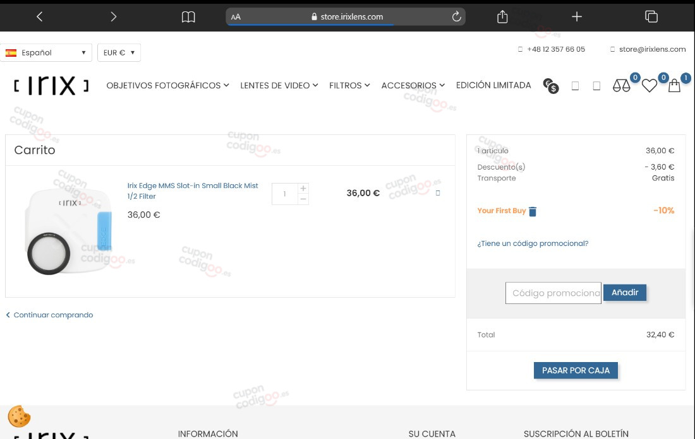The width and height of the screenshot is (695, 439).
Task: Click Continuar comprando link
Action: (x=50, y=315)
